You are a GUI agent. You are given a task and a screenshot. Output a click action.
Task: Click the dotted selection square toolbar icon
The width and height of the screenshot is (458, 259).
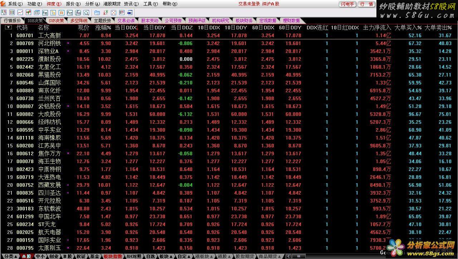114,13
